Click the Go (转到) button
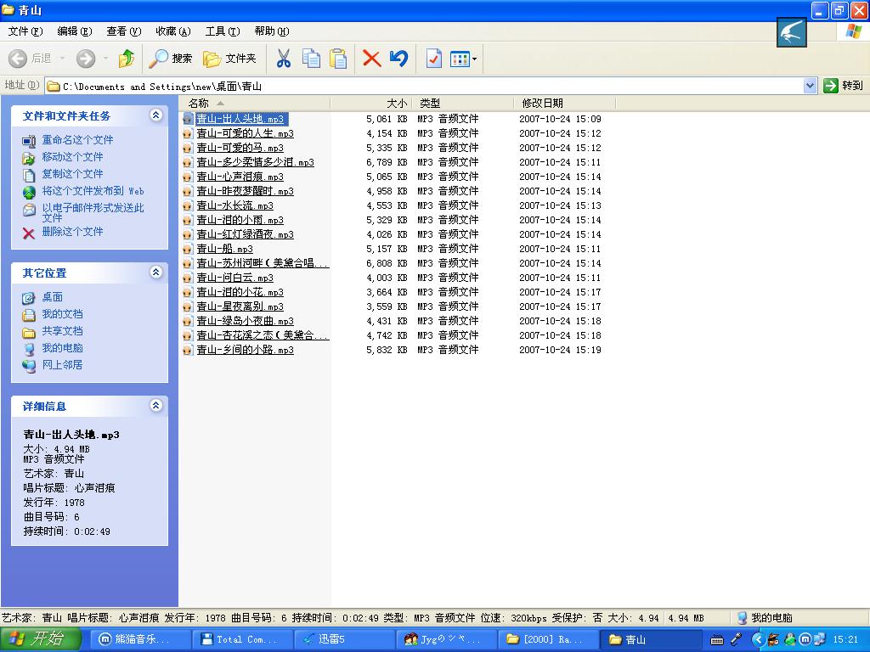 (x=843, y=86)
